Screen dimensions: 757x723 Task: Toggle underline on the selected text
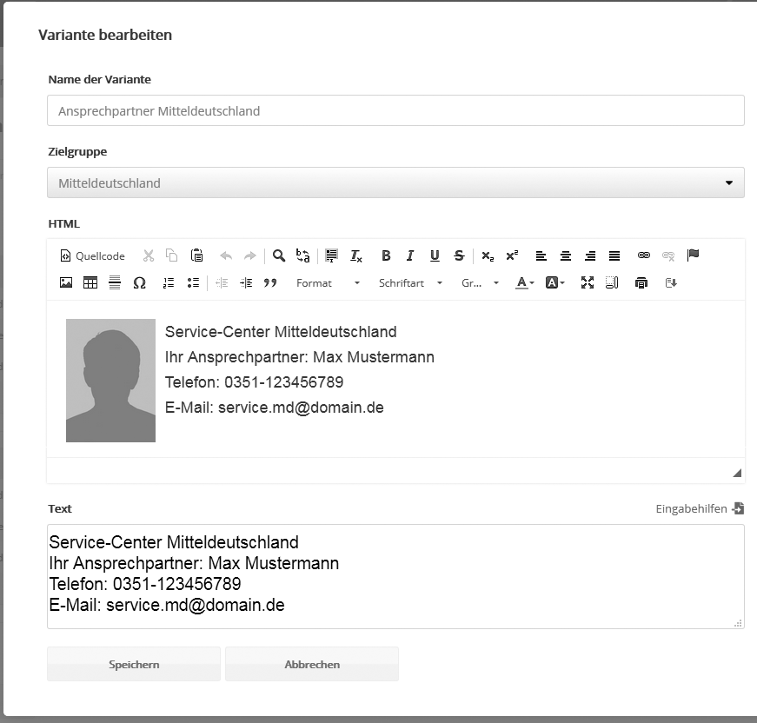pyautogui.click(x=434, y=255)
